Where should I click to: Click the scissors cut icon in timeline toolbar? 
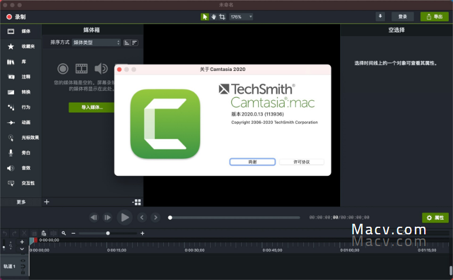[x=24, y=233]
